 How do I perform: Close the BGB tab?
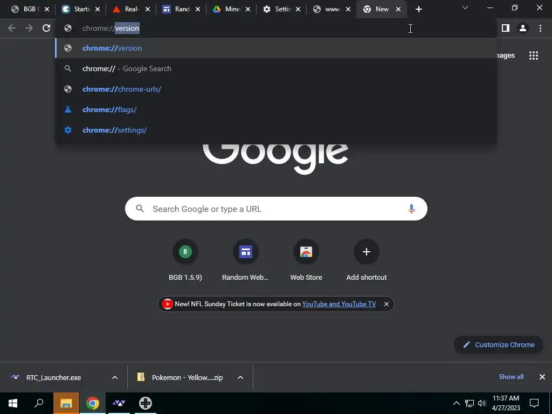coord(47,9)
